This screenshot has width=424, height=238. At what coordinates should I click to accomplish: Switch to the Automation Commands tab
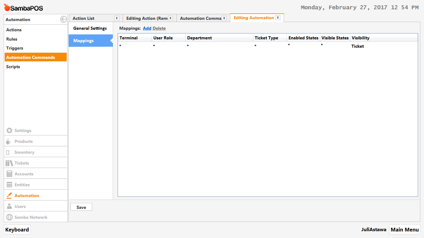point(200,18)
